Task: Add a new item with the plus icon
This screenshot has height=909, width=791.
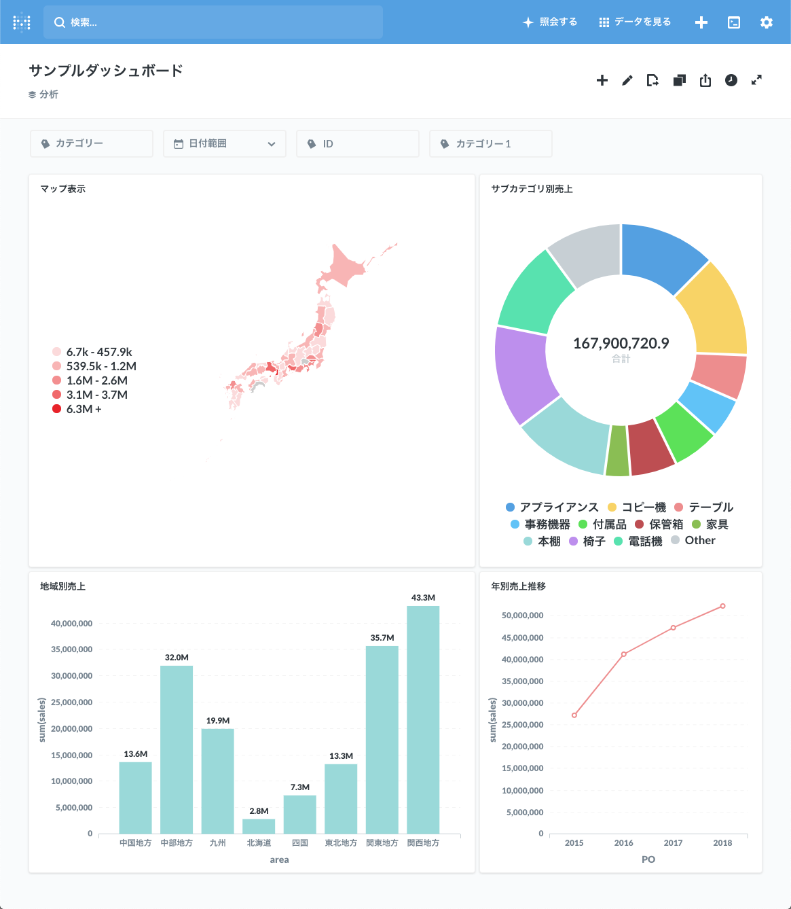Action: tap(601, 80)
